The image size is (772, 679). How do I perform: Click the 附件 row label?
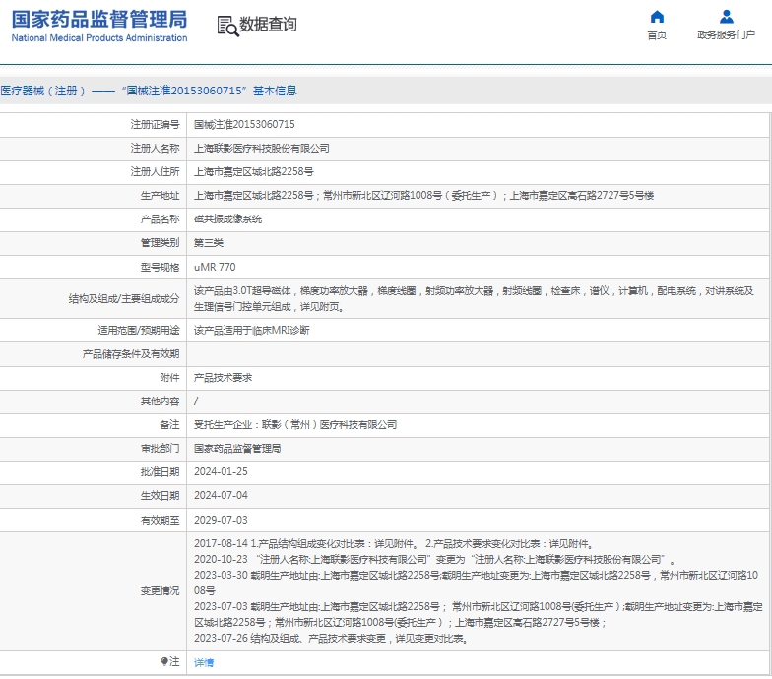point(169,378)
